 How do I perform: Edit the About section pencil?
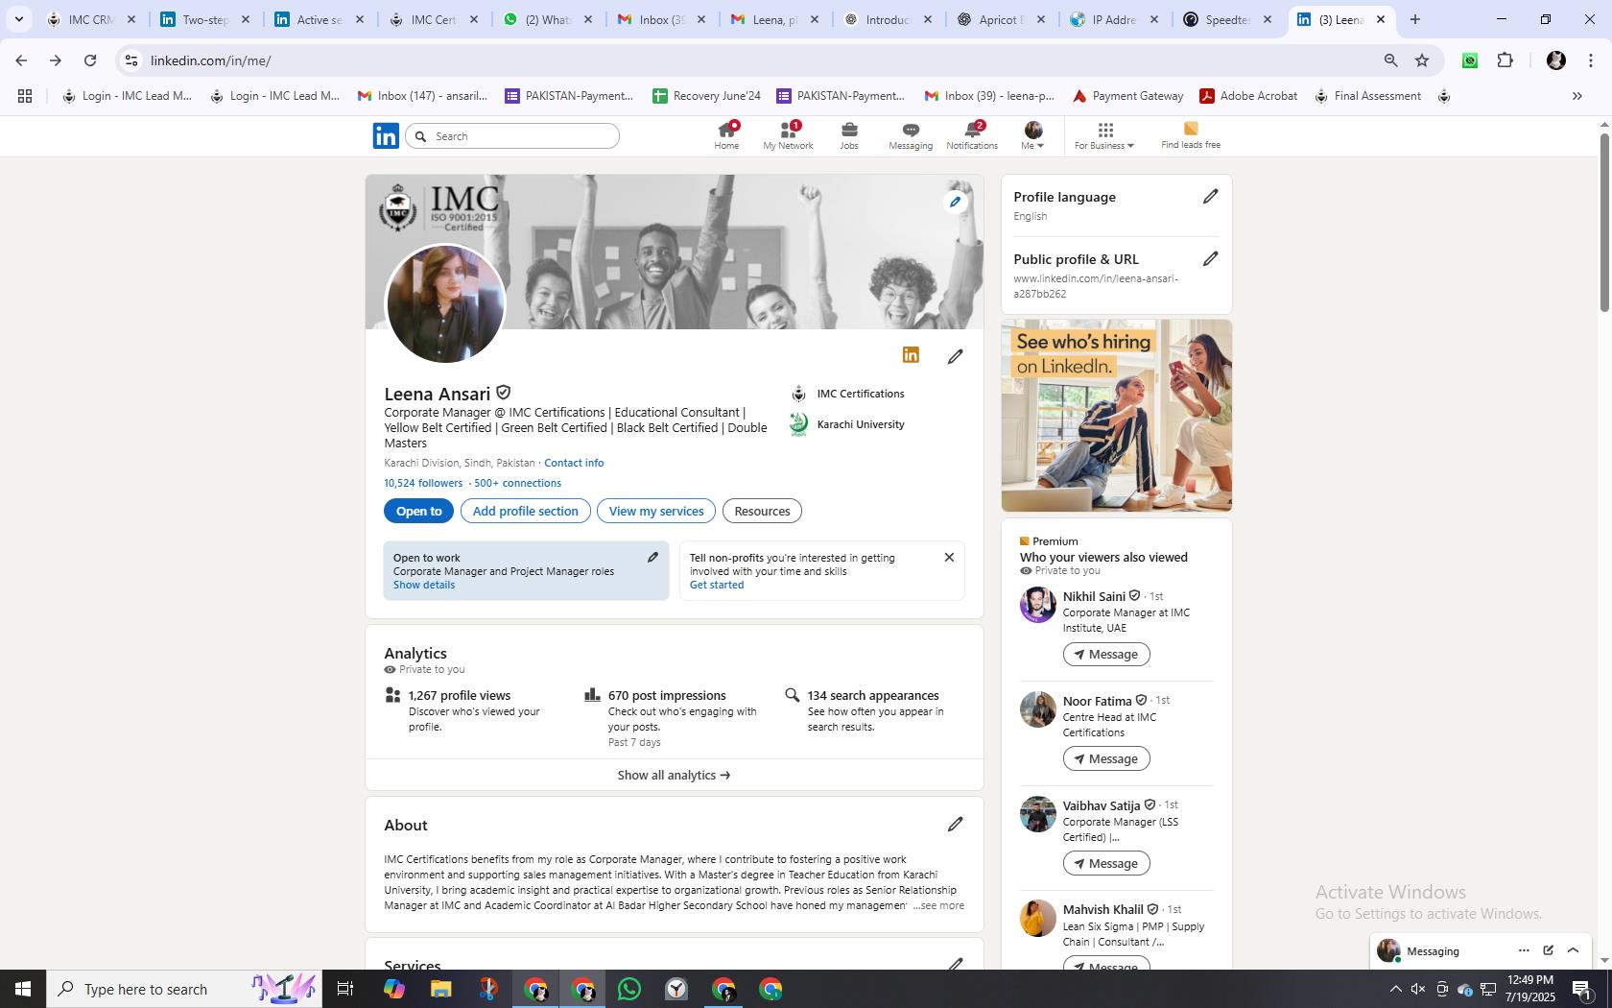(x=955, y=825)
